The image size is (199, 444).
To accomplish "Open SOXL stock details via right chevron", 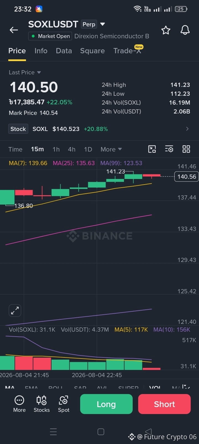I will pyautogui.click(x=187, y=129).
